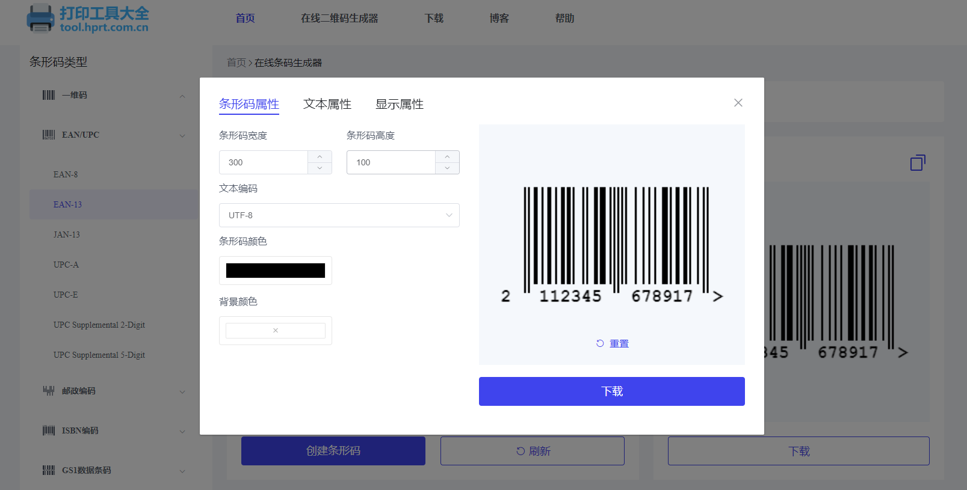967x490 pixels.
Task: Click the 一维码 barcode icon in sidebar
Action: (x=49, y=95)
